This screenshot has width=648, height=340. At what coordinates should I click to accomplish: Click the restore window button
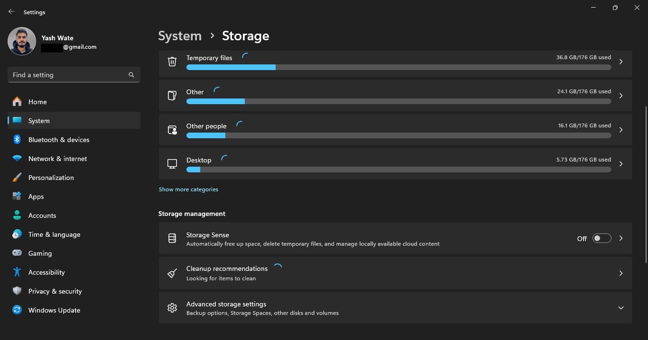click(x=615, y=8)
